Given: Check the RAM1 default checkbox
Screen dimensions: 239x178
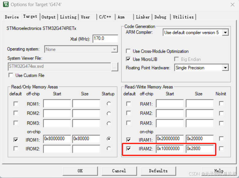Looking at the screenshot, I should pos(129,104).
